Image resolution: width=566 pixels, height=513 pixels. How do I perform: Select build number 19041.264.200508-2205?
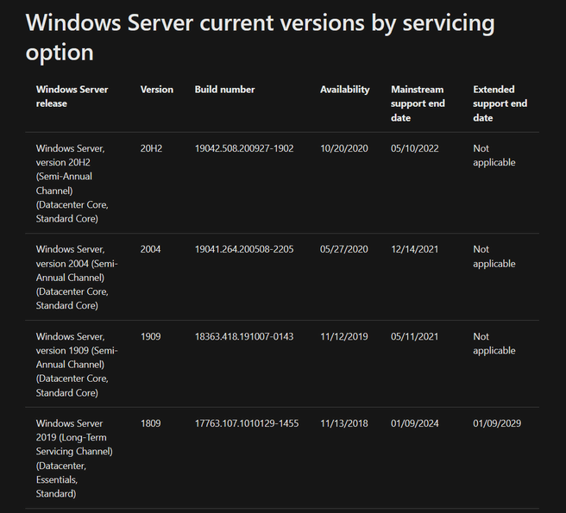click(x=244, y=249)
